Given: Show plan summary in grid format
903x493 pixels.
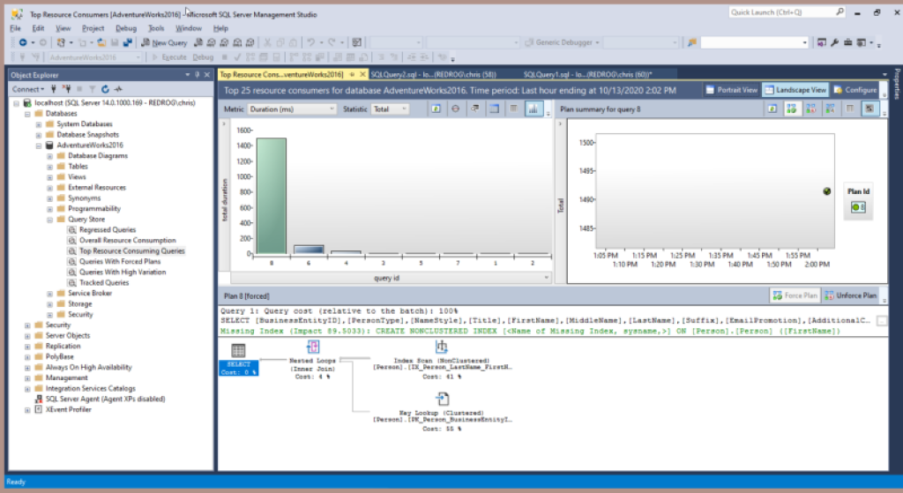Looking at the screenshot, I should [850, 108].
